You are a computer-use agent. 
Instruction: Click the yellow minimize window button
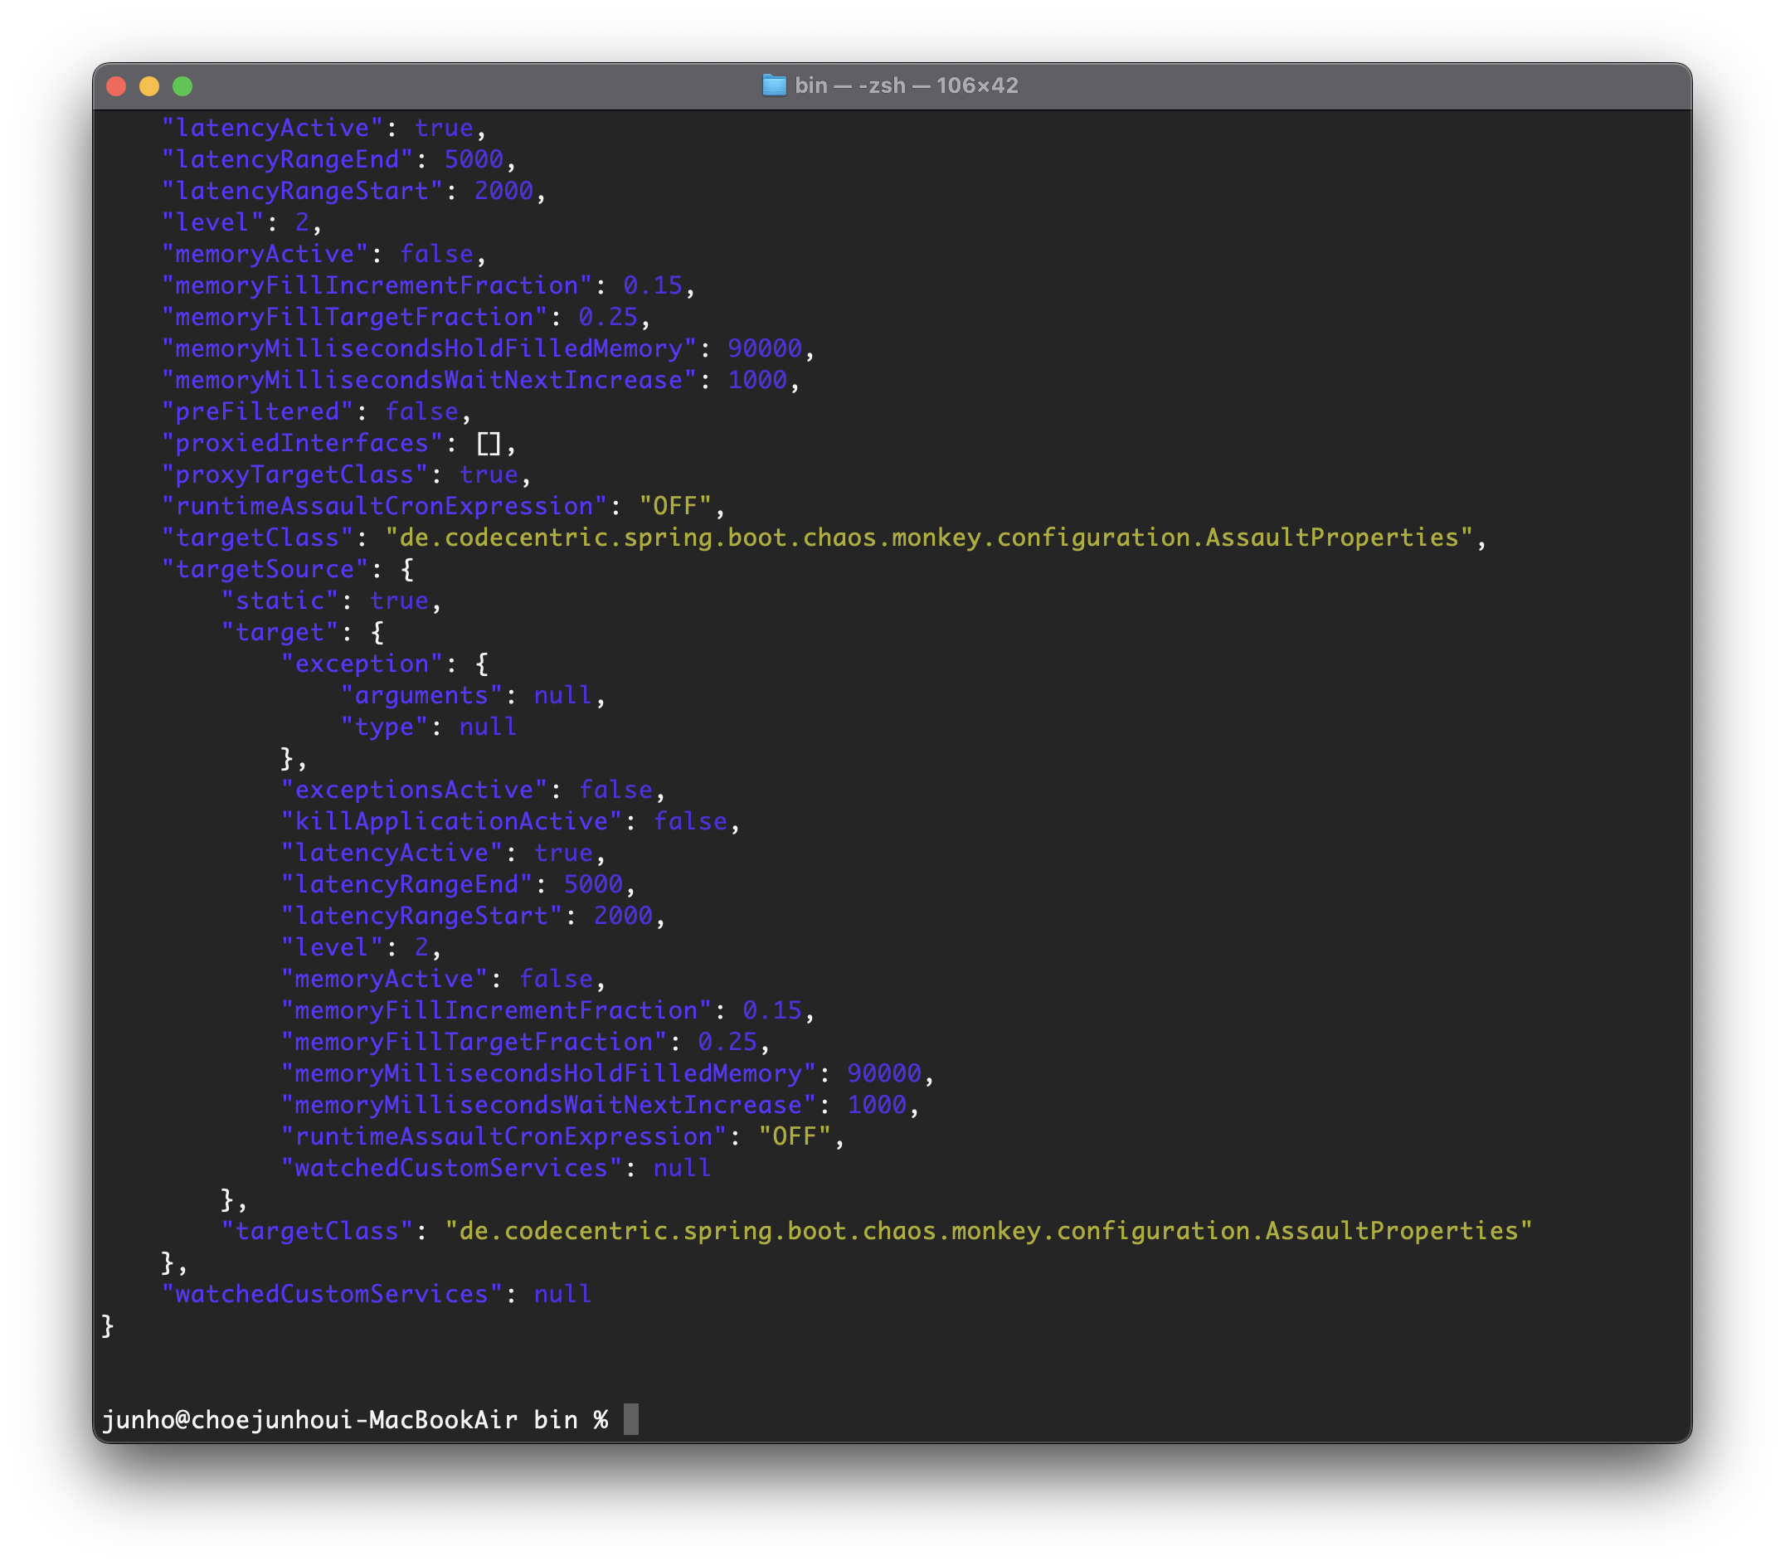click(149, 86)
